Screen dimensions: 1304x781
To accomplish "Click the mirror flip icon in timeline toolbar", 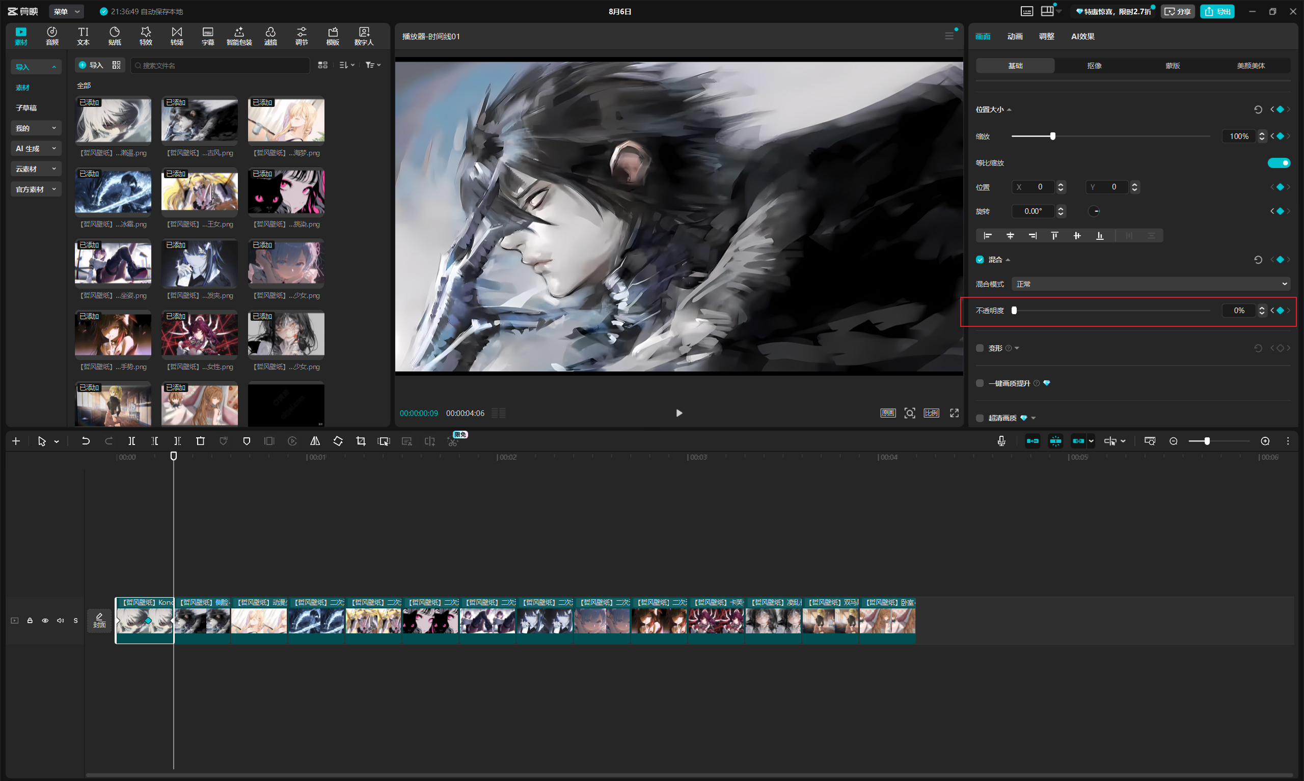I will point(315,441).
